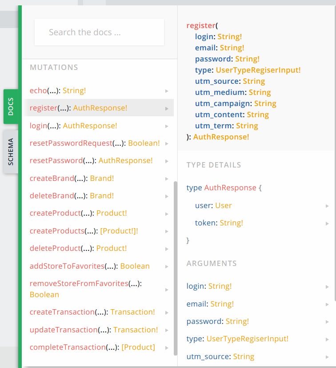Open createTransaction mutation entry

pyautogui.click(x=92, y=312)
